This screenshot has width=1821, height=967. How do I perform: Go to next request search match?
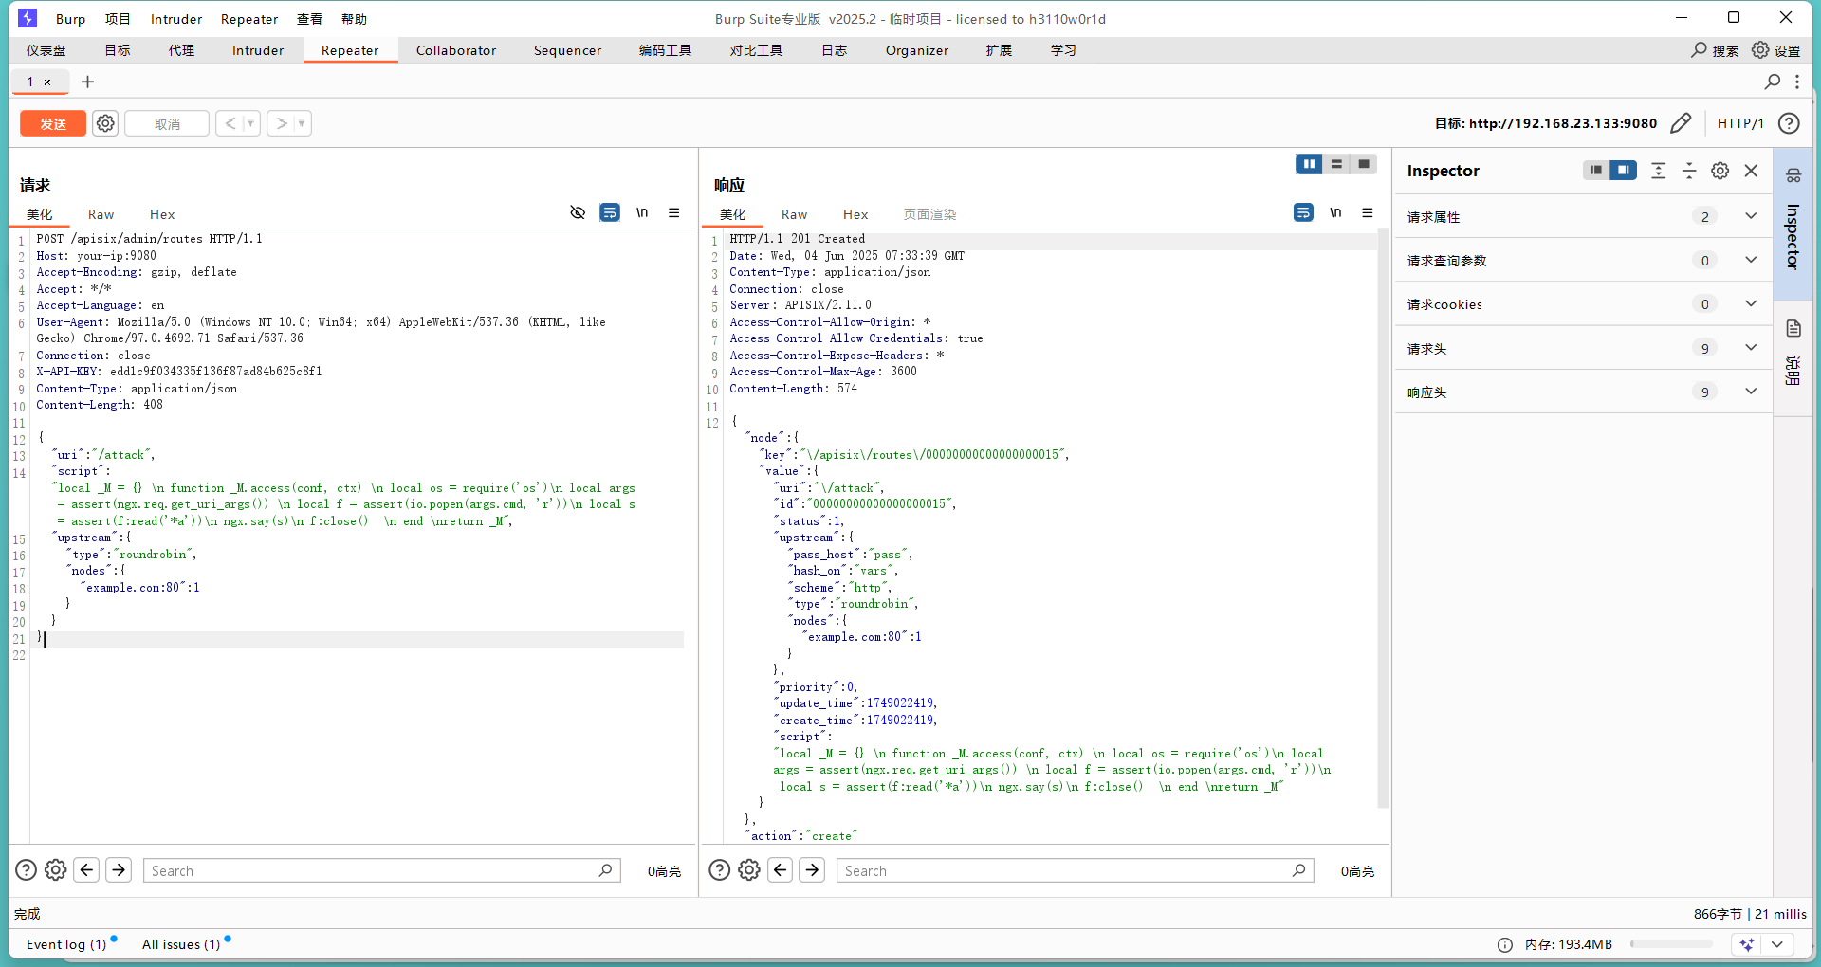[x=119, y=869]
